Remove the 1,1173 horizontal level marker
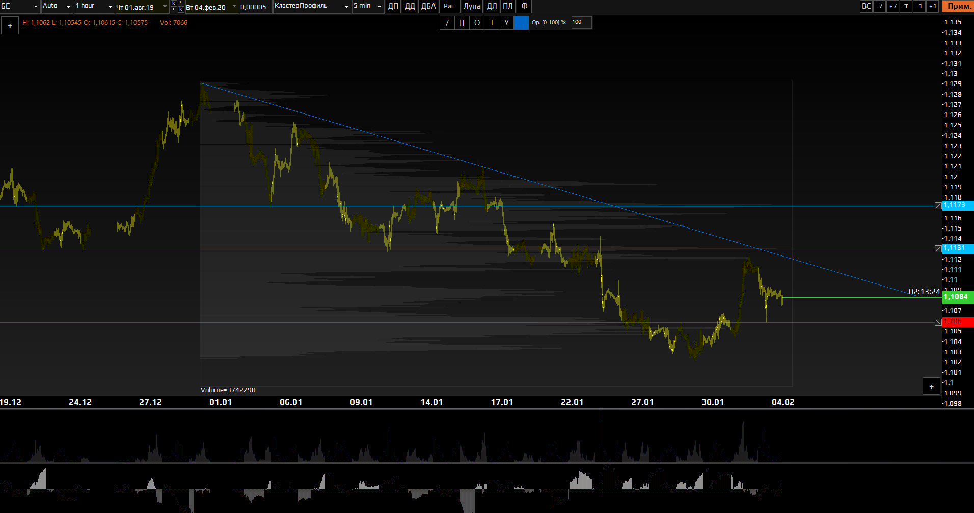The width and height of the screenshot is (974, 513). click(x=938, y=206)
